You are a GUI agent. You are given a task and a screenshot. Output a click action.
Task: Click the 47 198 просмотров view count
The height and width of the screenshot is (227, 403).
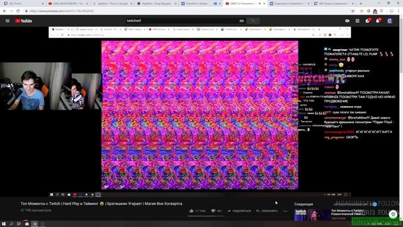point(36,210)
